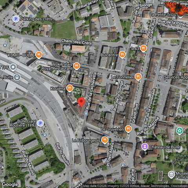The image size is (188, 188).
Task: Click the Le Tonnelier label text
Action: click(x=122, y=77)
